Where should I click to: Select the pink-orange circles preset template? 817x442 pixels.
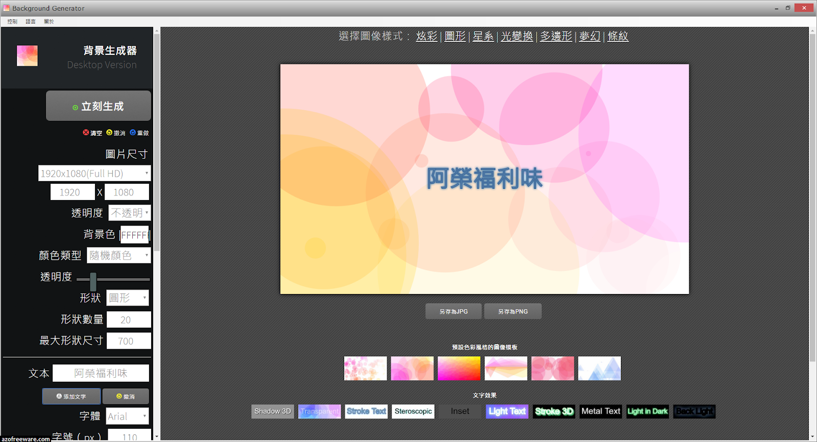[x=412, y=369]
